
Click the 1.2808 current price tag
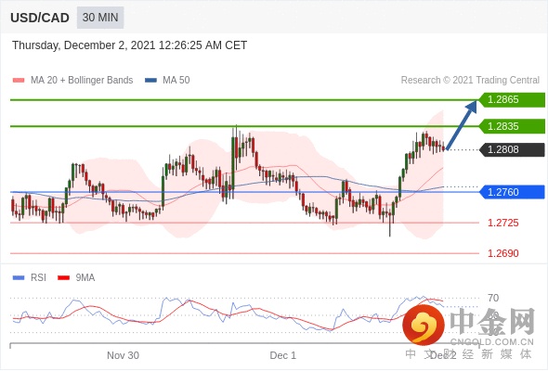[x=512, y=149]
